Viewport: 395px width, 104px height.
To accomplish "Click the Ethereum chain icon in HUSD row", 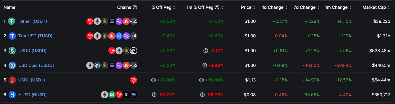I will (x=104, y=94).
